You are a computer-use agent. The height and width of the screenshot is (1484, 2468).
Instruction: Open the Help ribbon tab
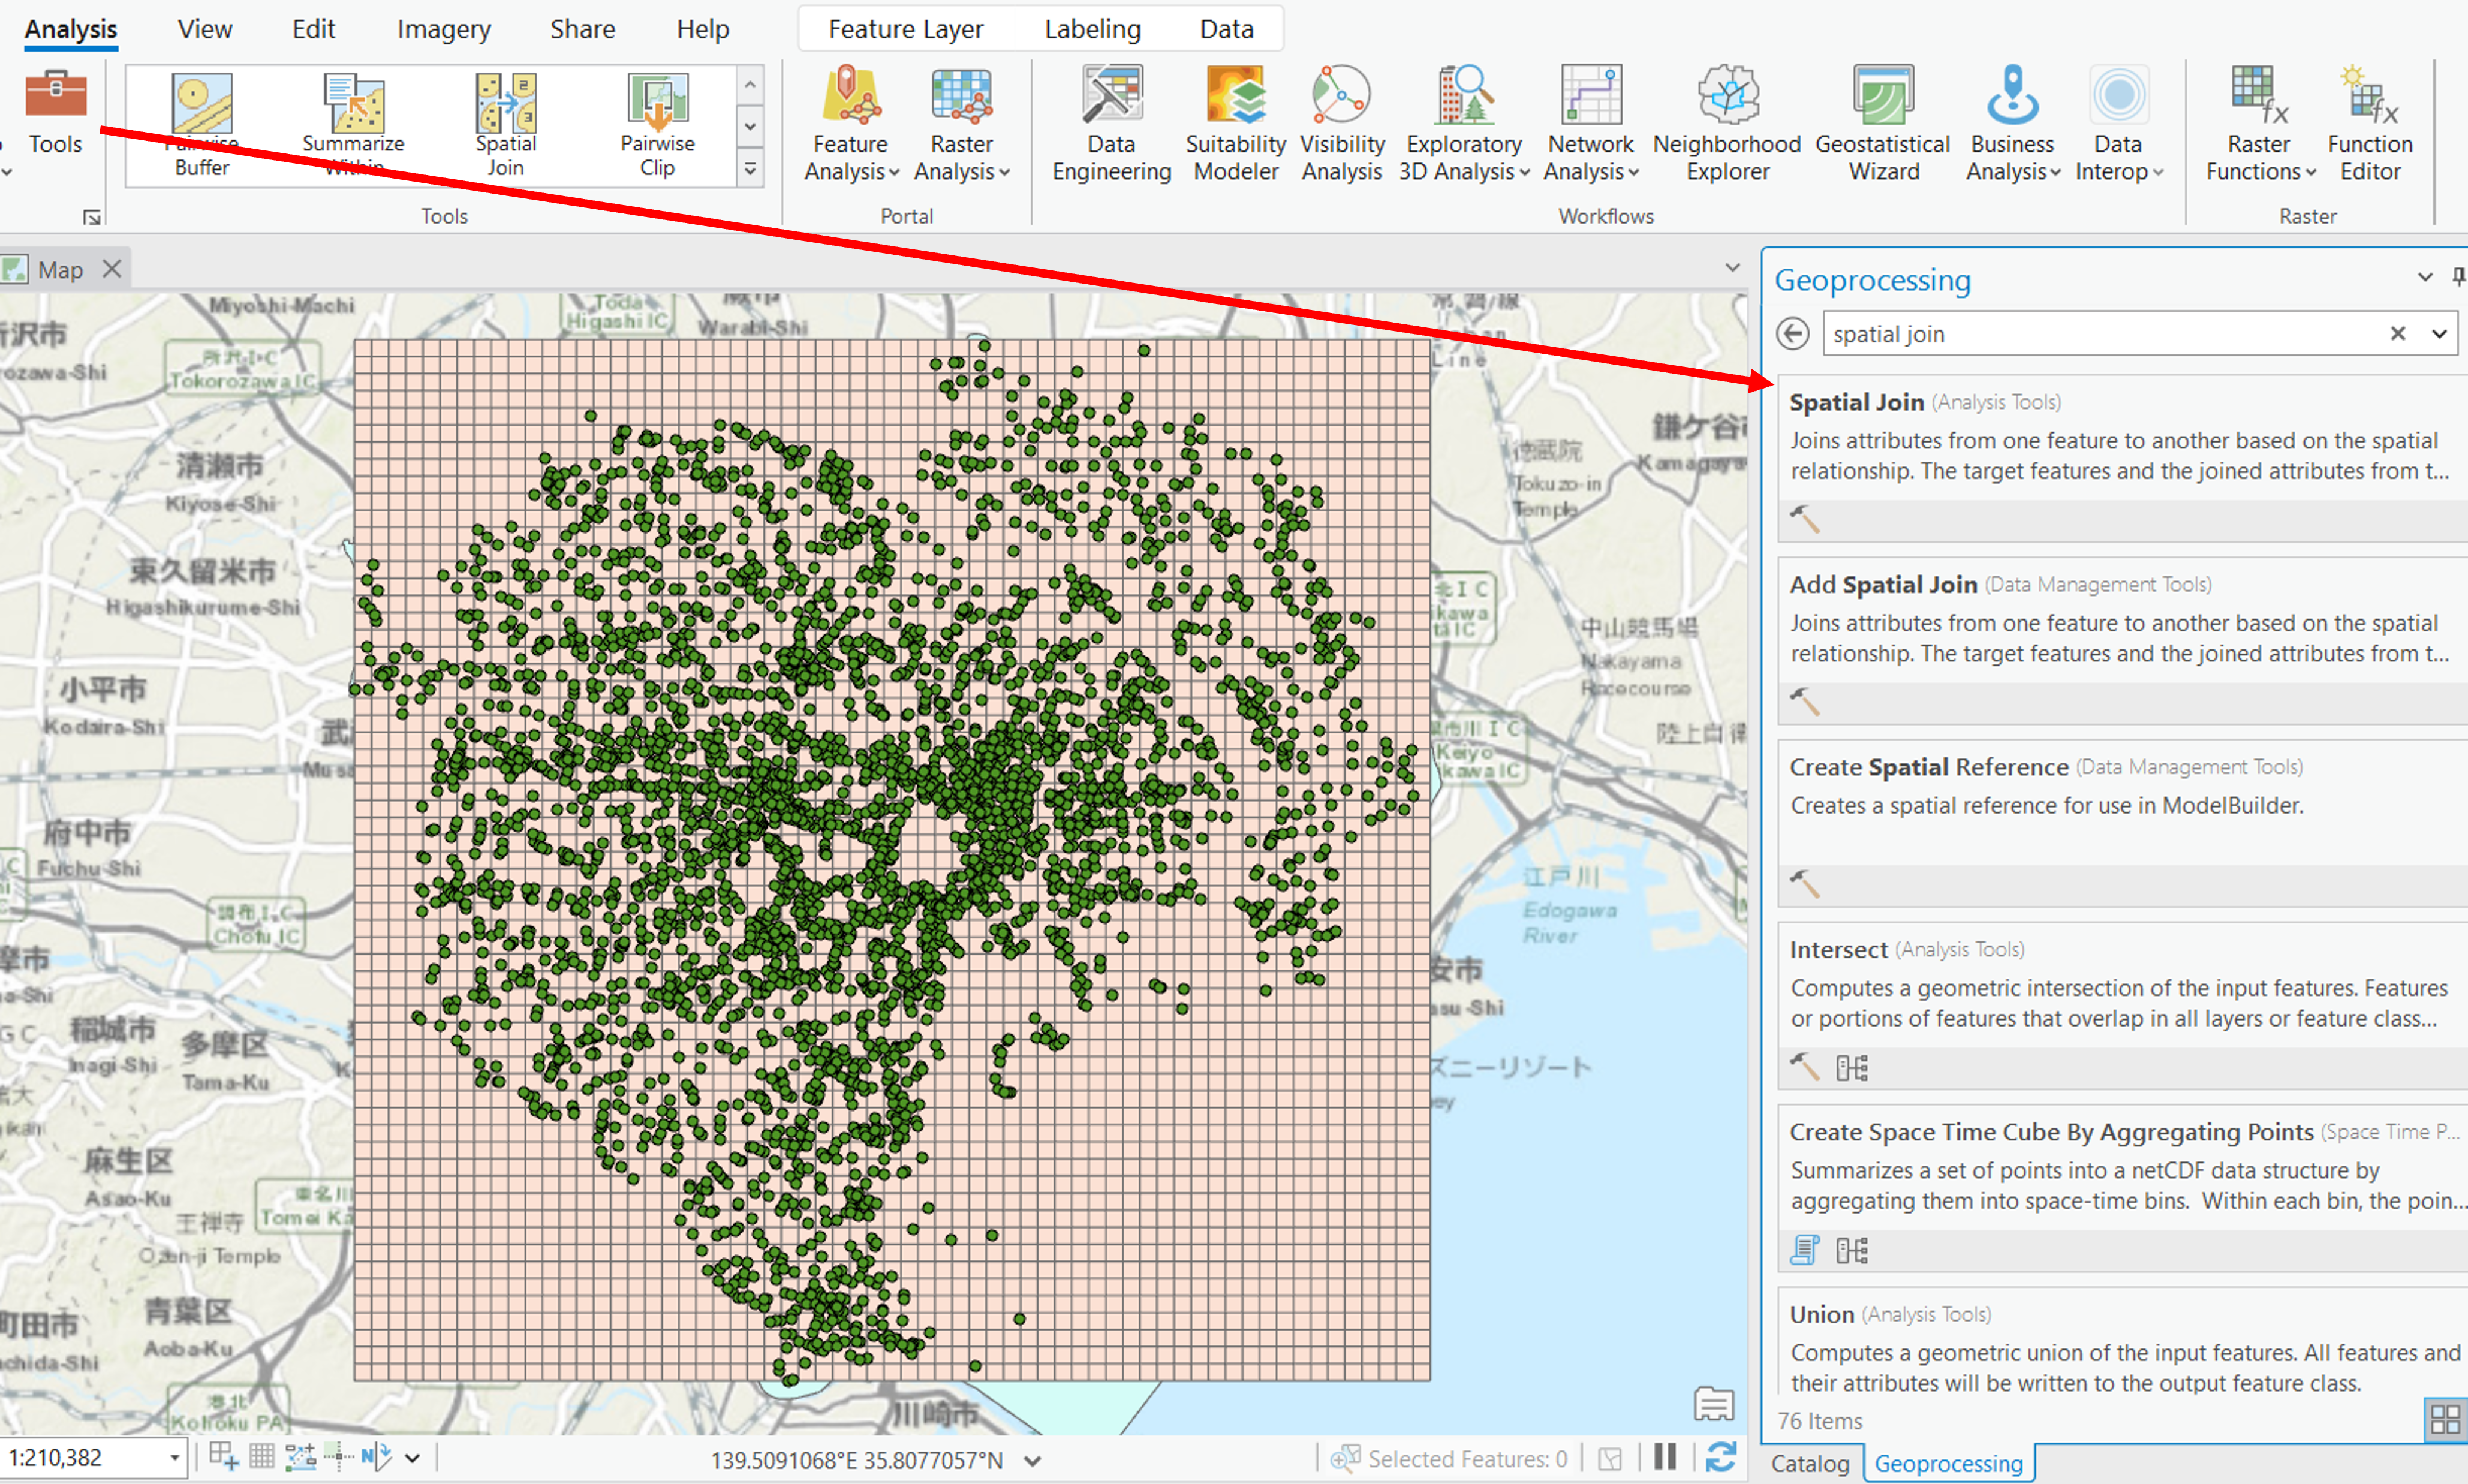pos(702,29)
